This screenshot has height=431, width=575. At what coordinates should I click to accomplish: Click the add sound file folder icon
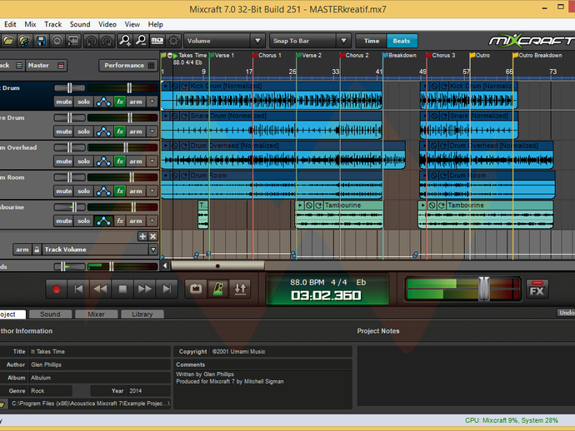(x=24, y=41)
